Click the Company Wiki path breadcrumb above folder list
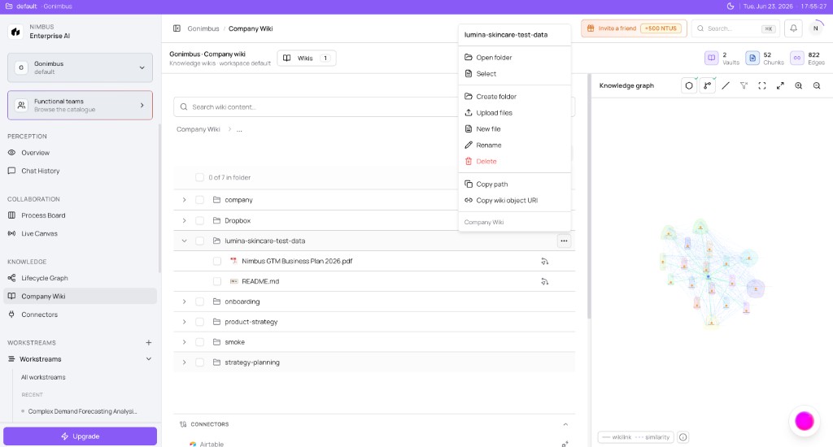 (198, 129)
